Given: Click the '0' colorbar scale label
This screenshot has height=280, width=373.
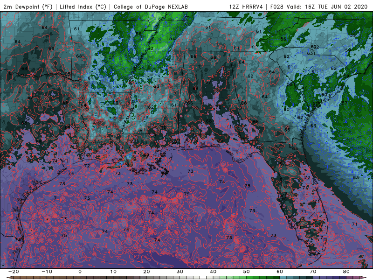Looking at the screenshot, I should click(80, 272).
